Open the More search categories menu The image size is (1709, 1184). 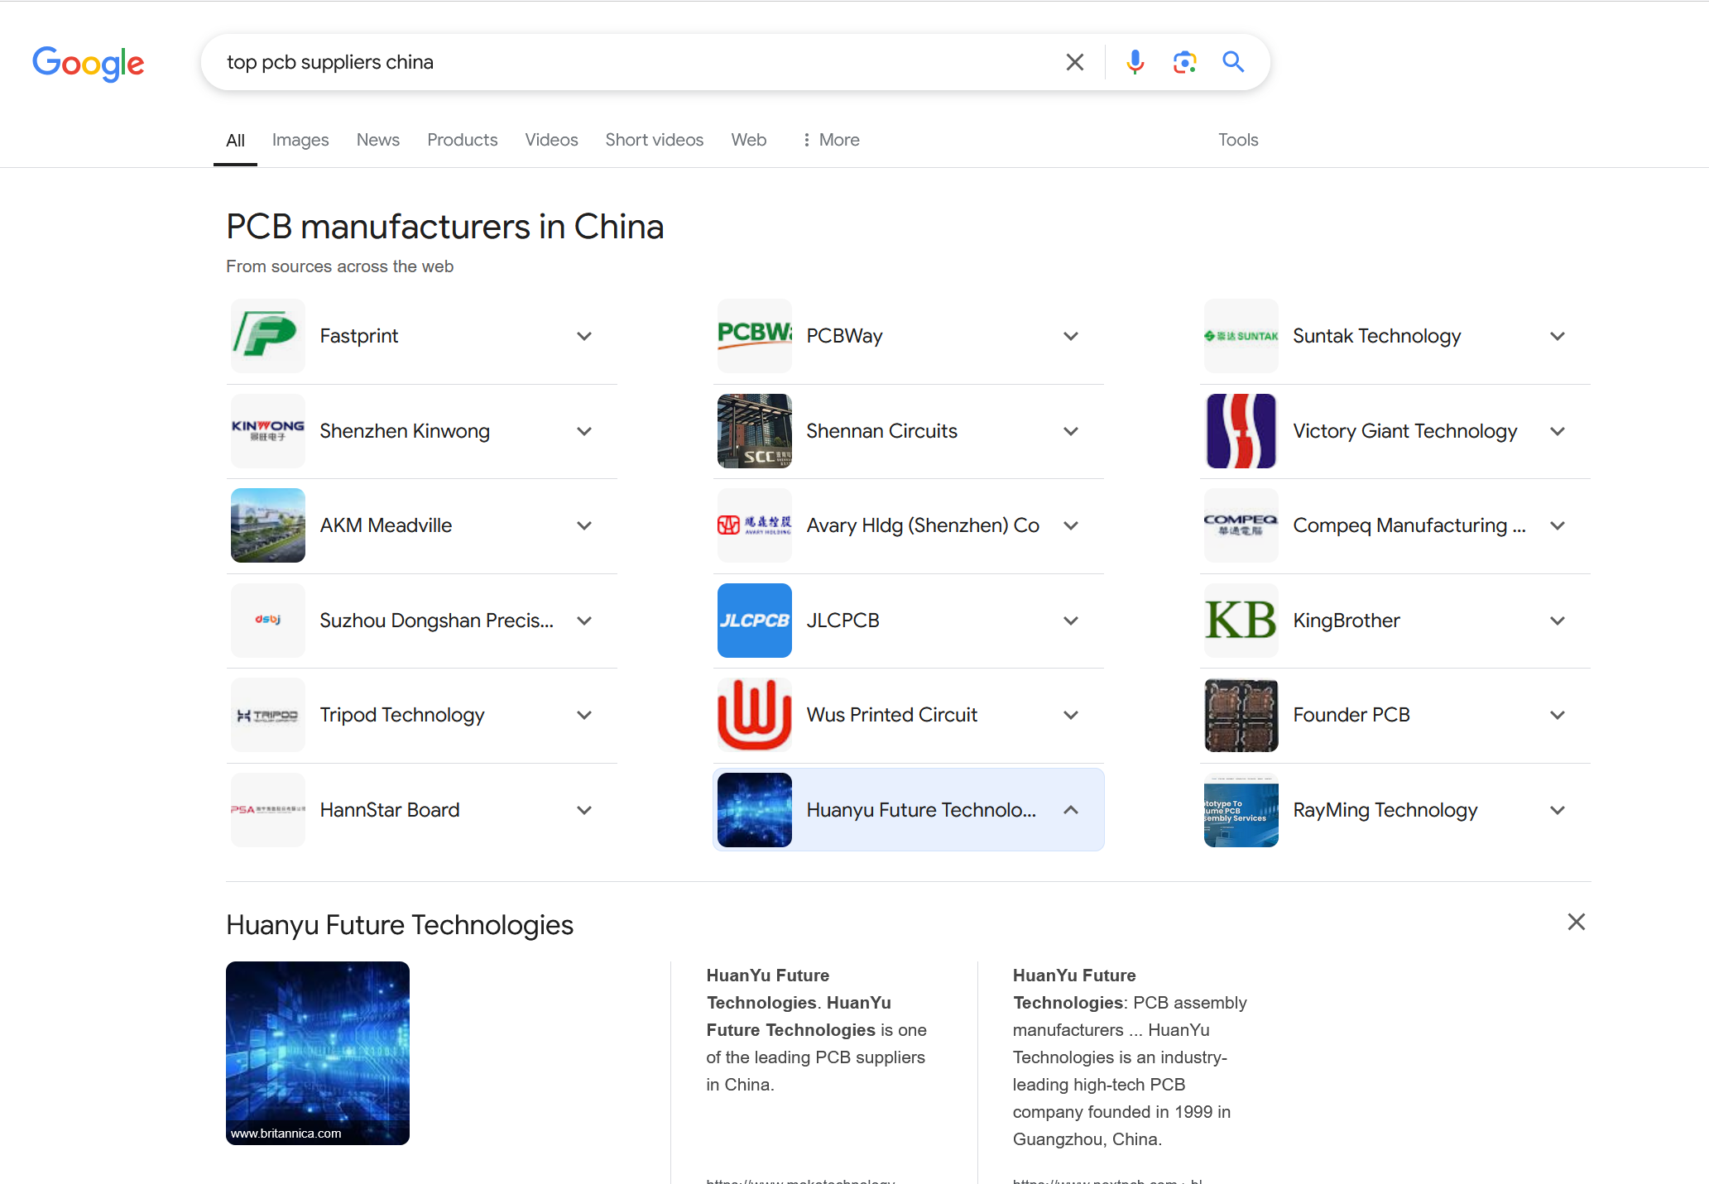830,140
